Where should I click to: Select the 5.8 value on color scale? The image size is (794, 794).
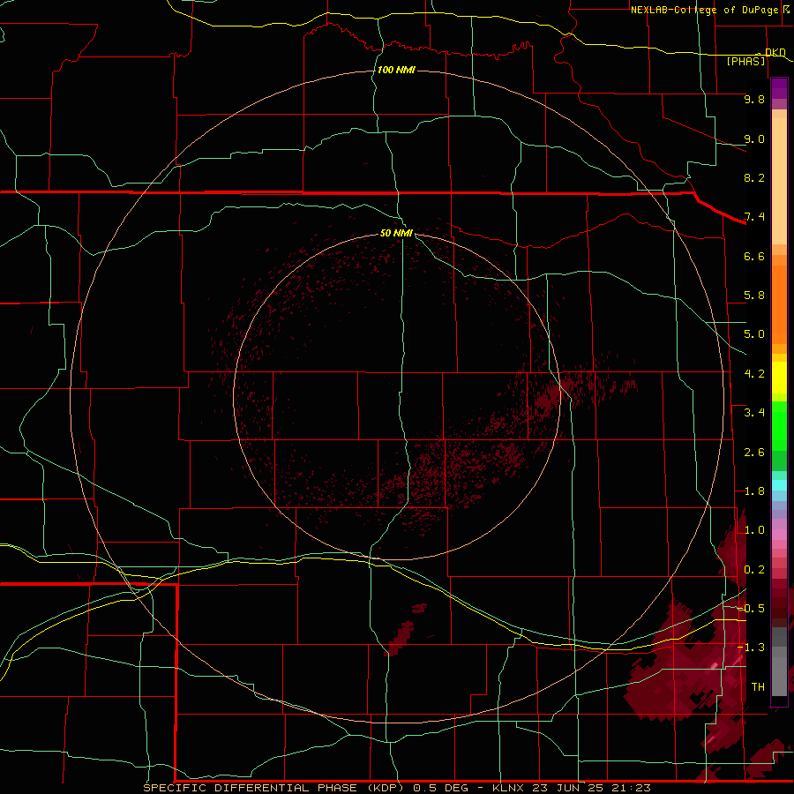pyautogui.click(x=754, y=296)
